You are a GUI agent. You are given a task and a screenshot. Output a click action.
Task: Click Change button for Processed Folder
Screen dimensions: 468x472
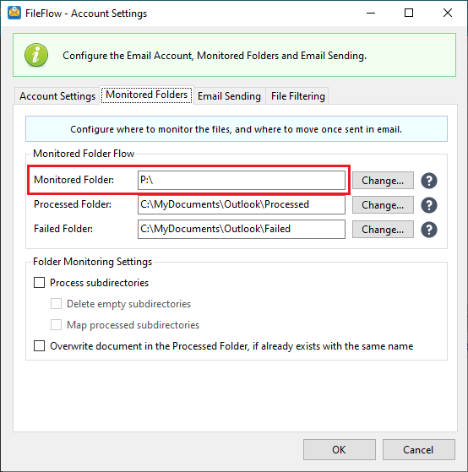click(x=383, y=205)
